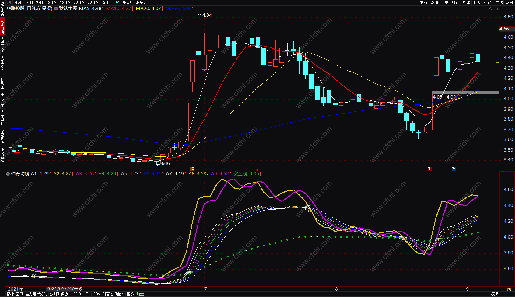Viewport: 515px width, 297px height.
Task: Open the 复权 adjustment menu
Action: tap(424, 2)
